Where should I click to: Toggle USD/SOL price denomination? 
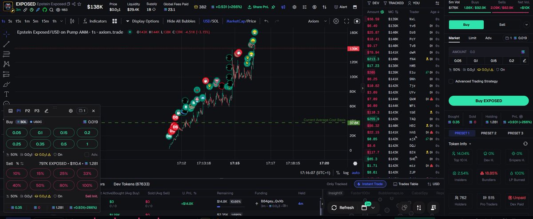click(211, 21)
